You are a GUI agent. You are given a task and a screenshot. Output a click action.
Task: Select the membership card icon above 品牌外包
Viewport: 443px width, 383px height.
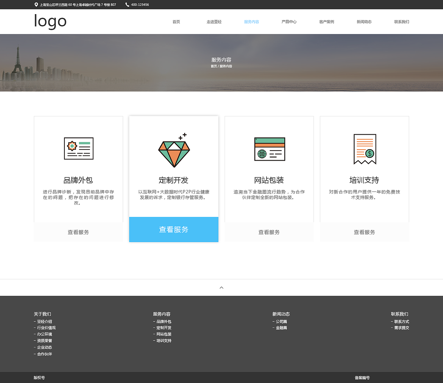pyautogui.click(x=78, y=149)
